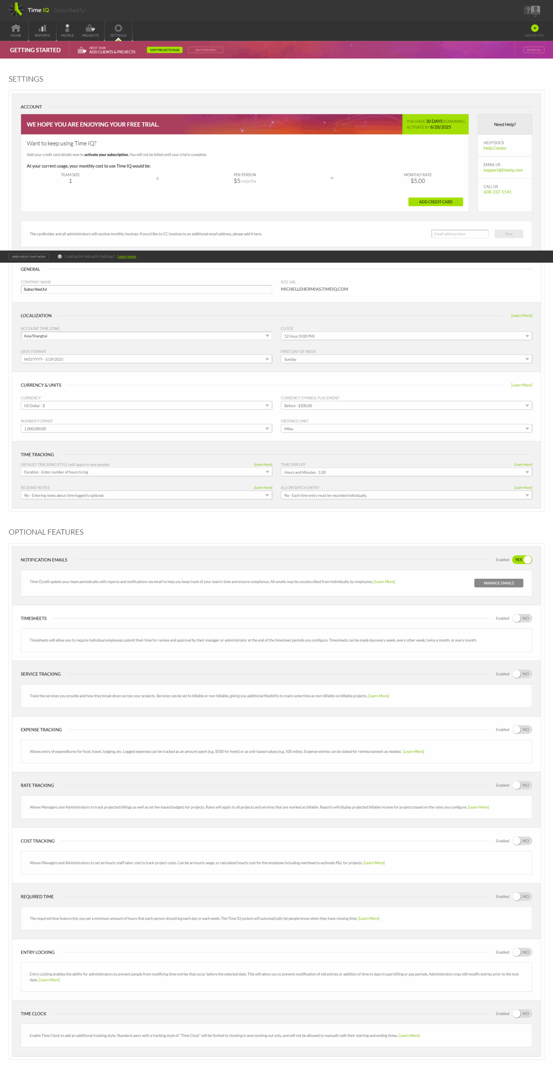Enable the Time Clock toggle
Viewport: 553px width, 1077px height.
click(x=521, y=1013)
